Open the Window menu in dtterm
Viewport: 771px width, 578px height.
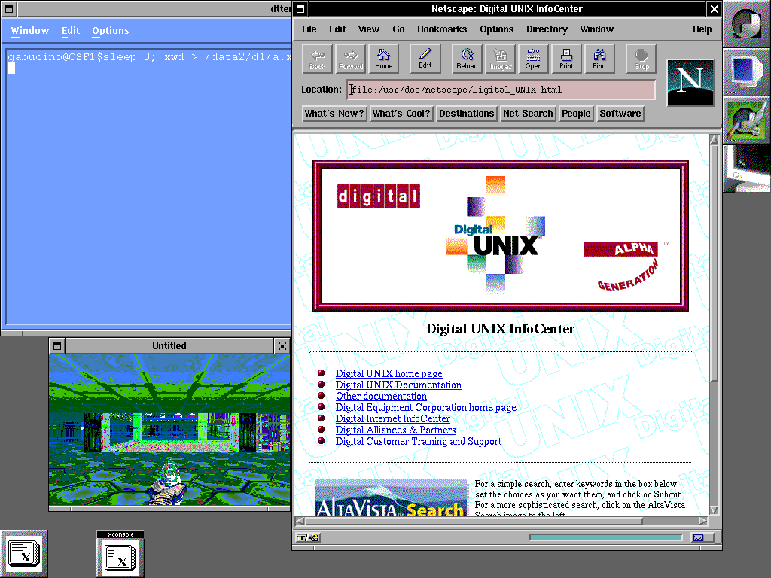coord(30,30)
